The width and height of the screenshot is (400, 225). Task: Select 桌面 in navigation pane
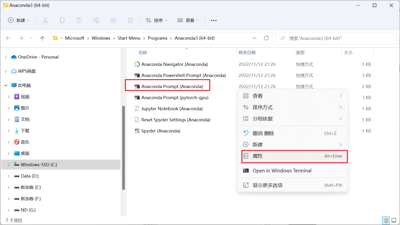click(x=25, y=154)
